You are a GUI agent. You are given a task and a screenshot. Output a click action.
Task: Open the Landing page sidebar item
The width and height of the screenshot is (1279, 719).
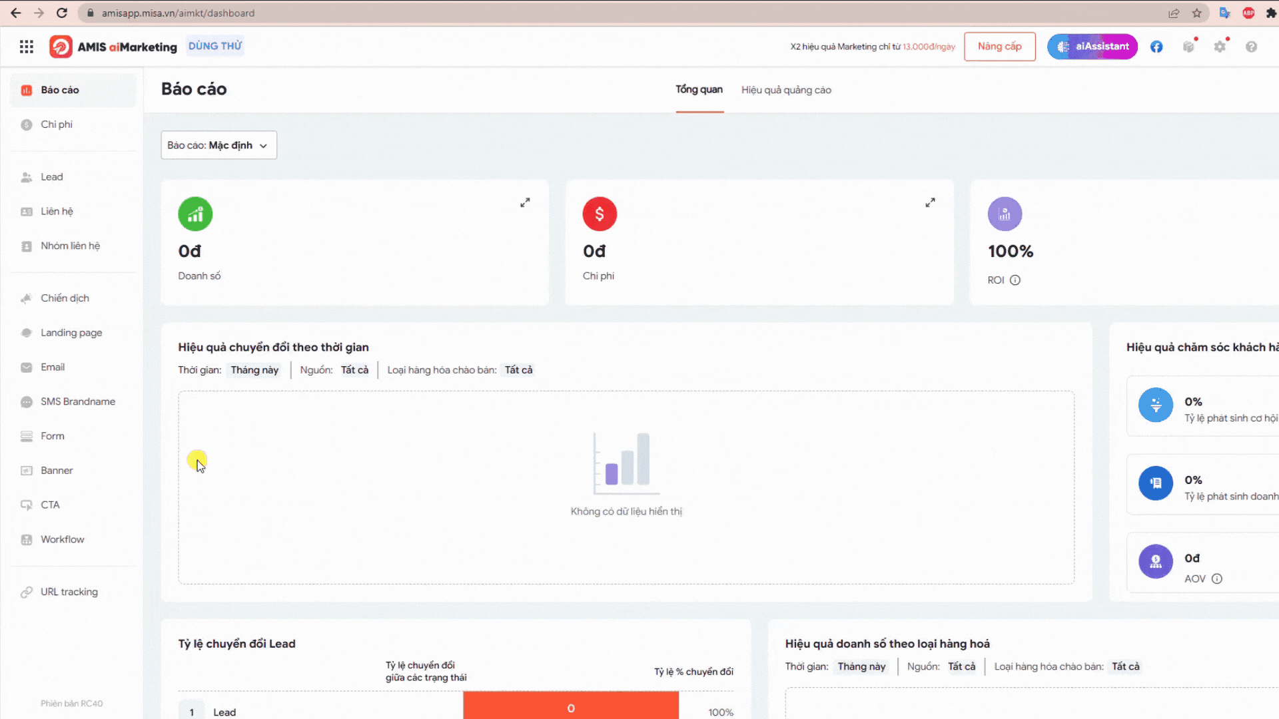(73, 333)
